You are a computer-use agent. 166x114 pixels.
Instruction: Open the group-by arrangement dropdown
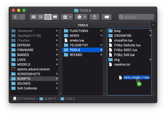[67, 17]
